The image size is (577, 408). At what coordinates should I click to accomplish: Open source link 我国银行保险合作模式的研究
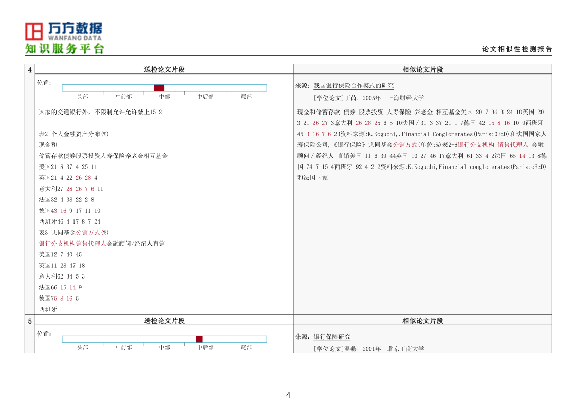353,86
